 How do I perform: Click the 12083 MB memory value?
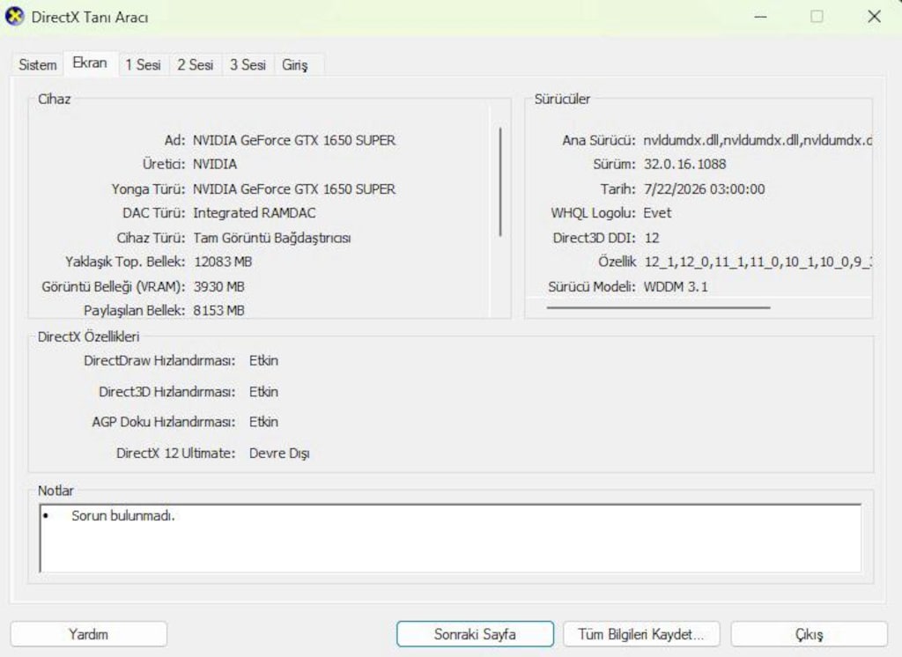(223, 262)
